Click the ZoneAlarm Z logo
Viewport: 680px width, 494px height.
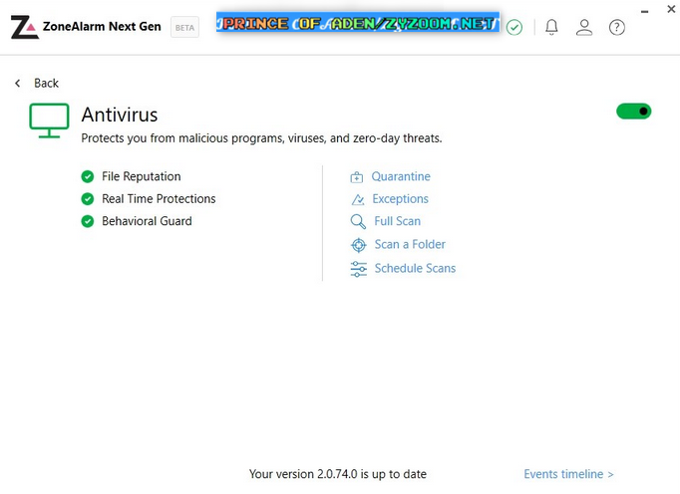pos(25,27)
